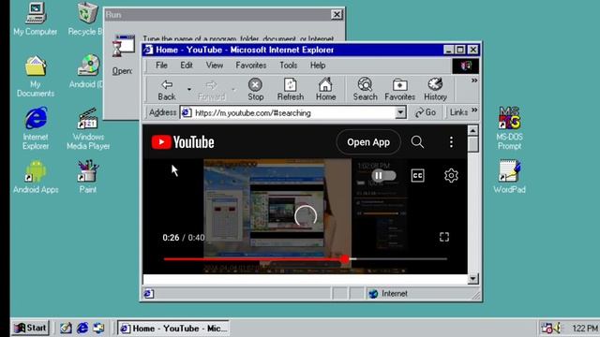600x337 pixels.
Task: Click the Open App button
Action: (368, 142)
